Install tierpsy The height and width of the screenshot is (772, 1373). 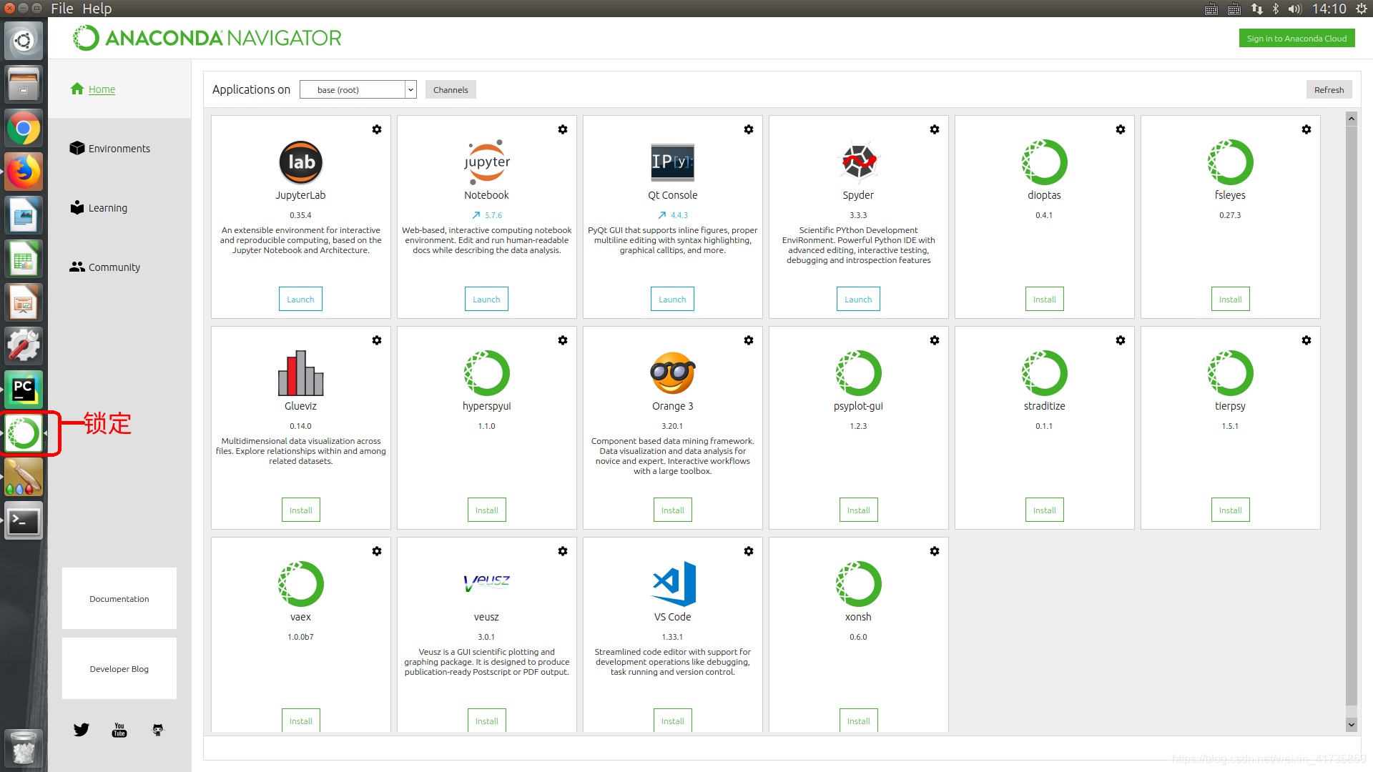click(x=1230, y=510)
